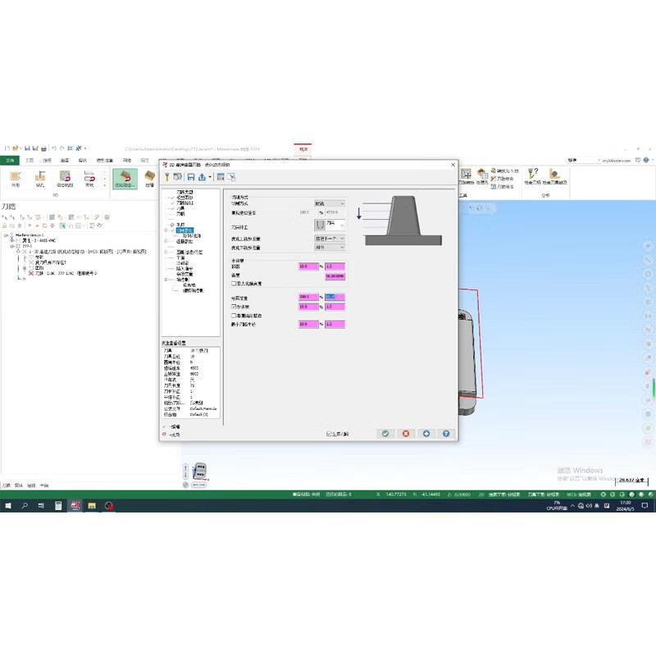Select the 优化动态 dynamic mill toolpath icon
656x656 pixels.
tap(125, 177)
